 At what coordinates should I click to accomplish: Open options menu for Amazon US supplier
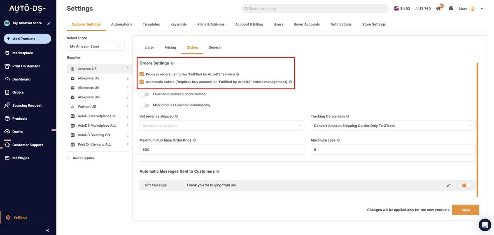pyautogui.click(x=128, y=69)
